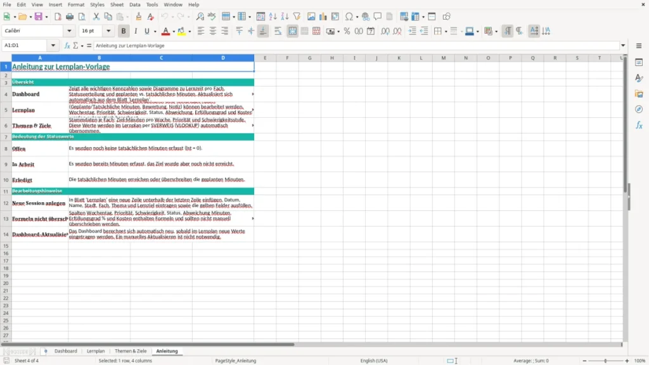Switch to the Themen & Ziele tab

pos(131,351)
